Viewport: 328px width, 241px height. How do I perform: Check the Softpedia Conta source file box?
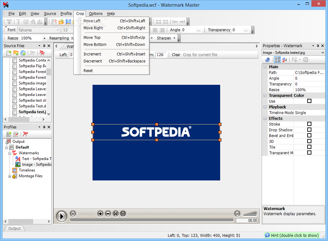point(15,60)
